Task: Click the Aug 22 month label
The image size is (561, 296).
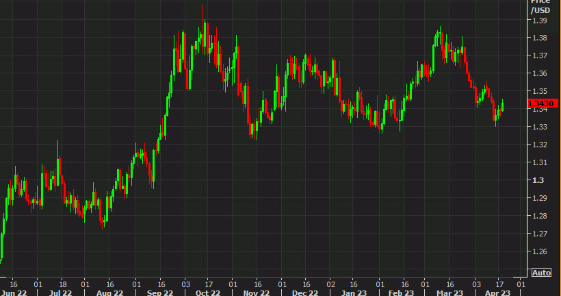Action: coord(109,293)
